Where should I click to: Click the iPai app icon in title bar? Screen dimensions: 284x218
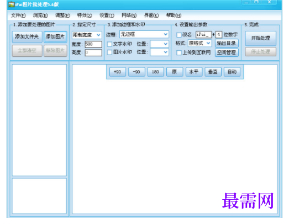(12, 4)
